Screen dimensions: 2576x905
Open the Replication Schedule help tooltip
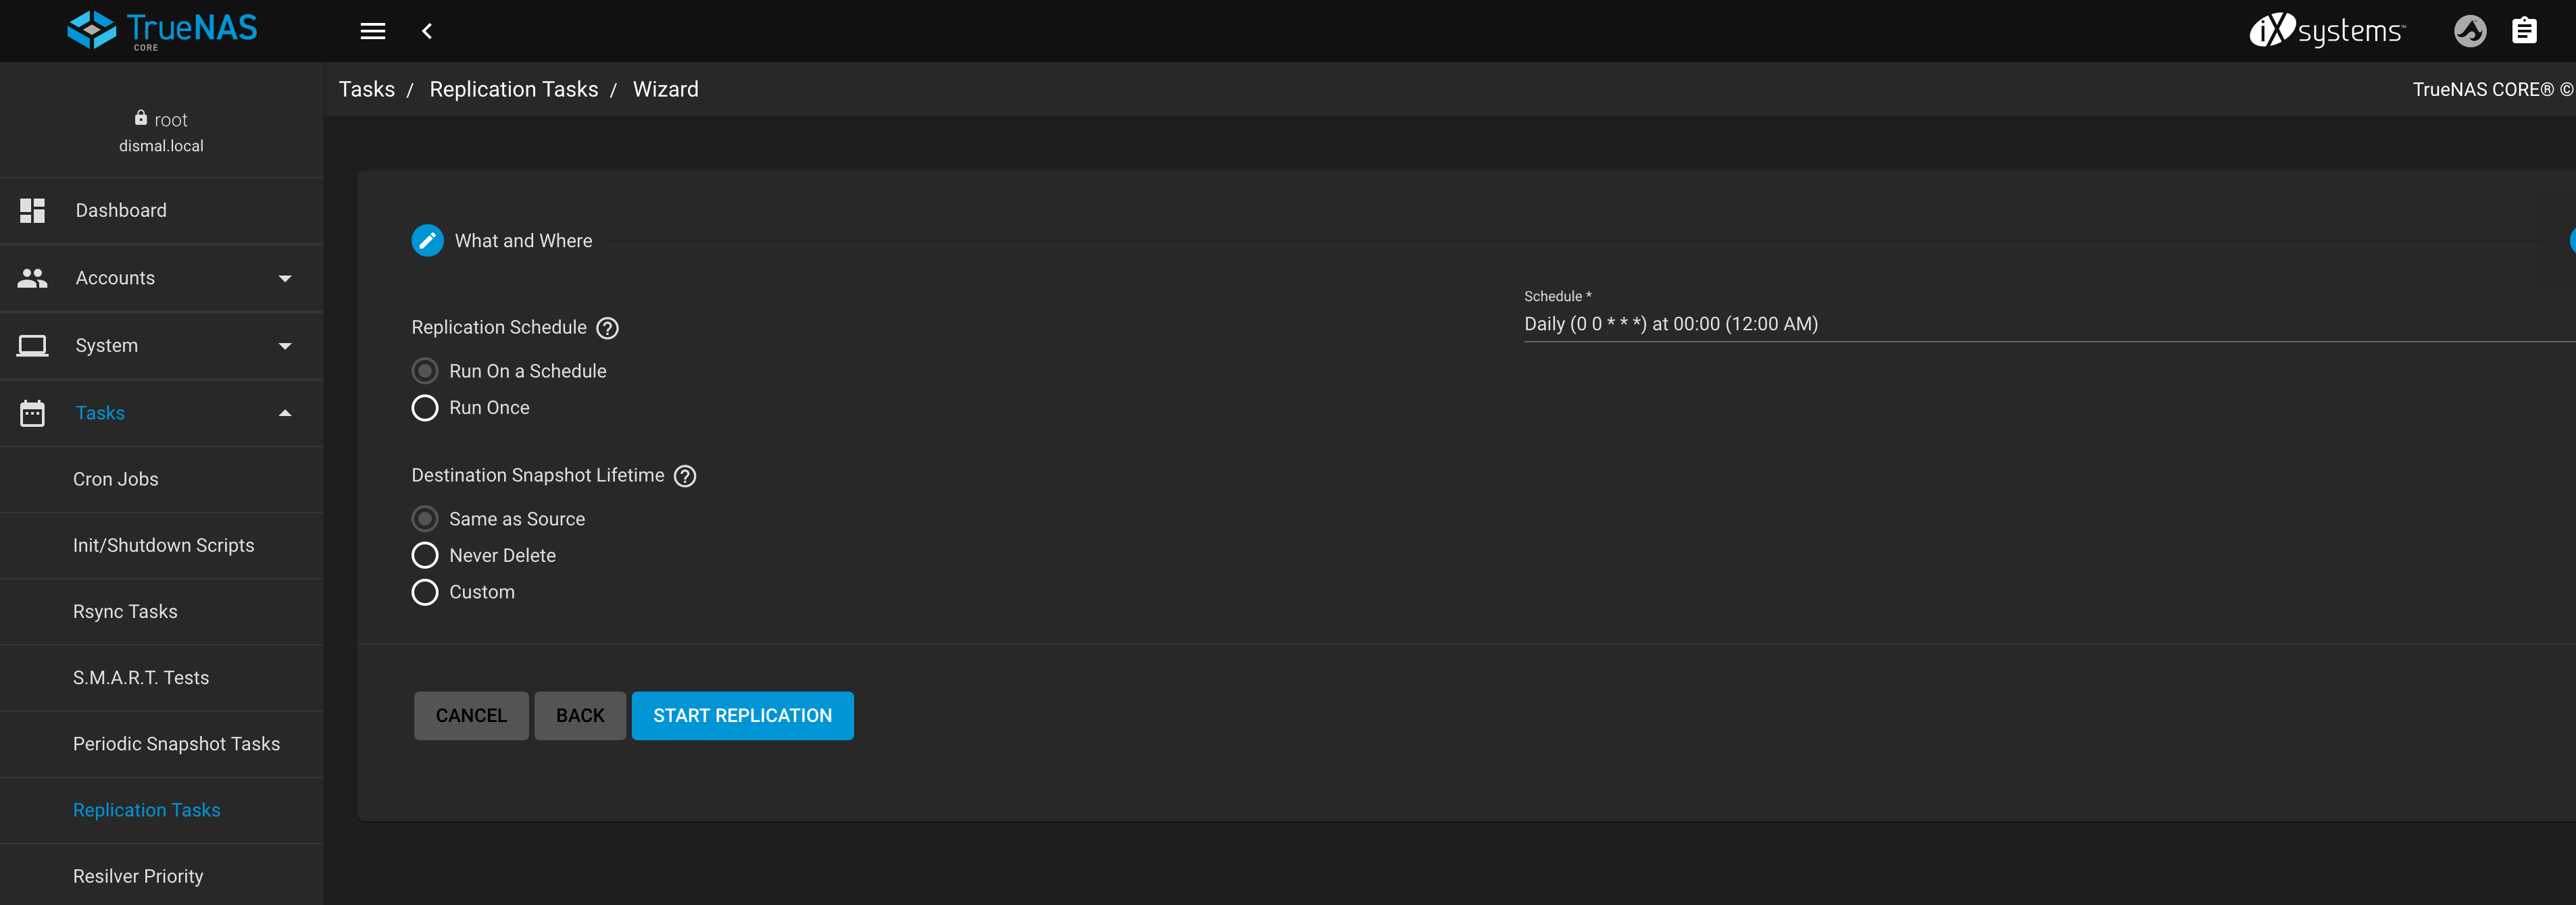coord(607,328)
